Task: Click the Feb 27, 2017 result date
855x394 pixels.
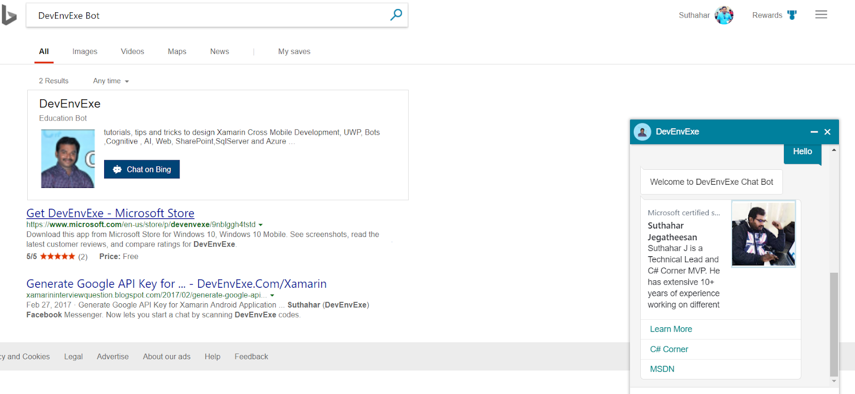Action: [49, 305]
